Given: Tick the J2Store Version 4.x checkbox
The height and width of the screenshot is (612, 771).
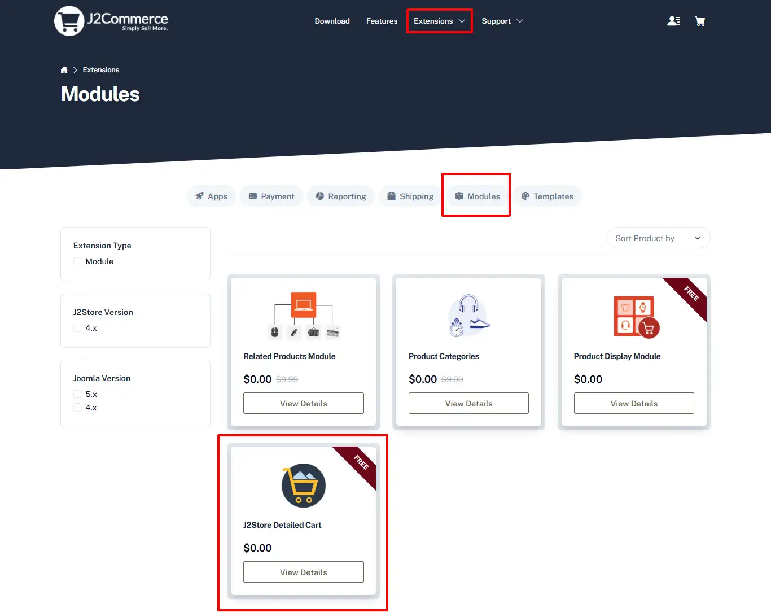Looking at the screenshot, I should tap(77, 328).
